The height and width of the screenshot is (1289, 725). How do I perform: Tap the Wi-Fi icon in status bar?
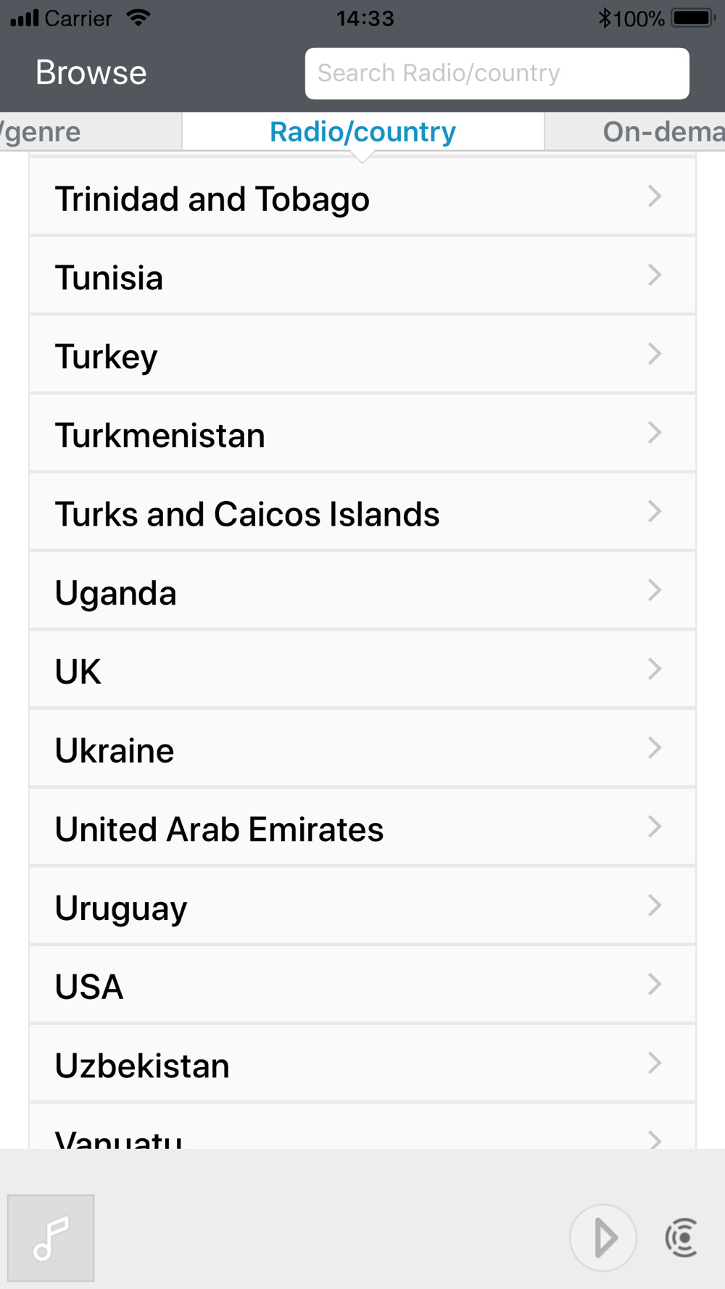point(138,17)
